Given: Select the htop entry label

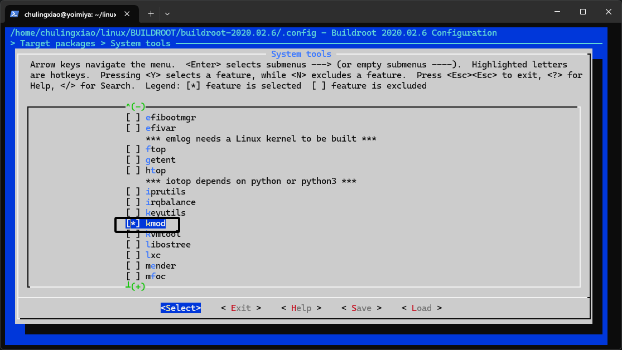Looking at the screenshot, I should click(x=156, y=171).
